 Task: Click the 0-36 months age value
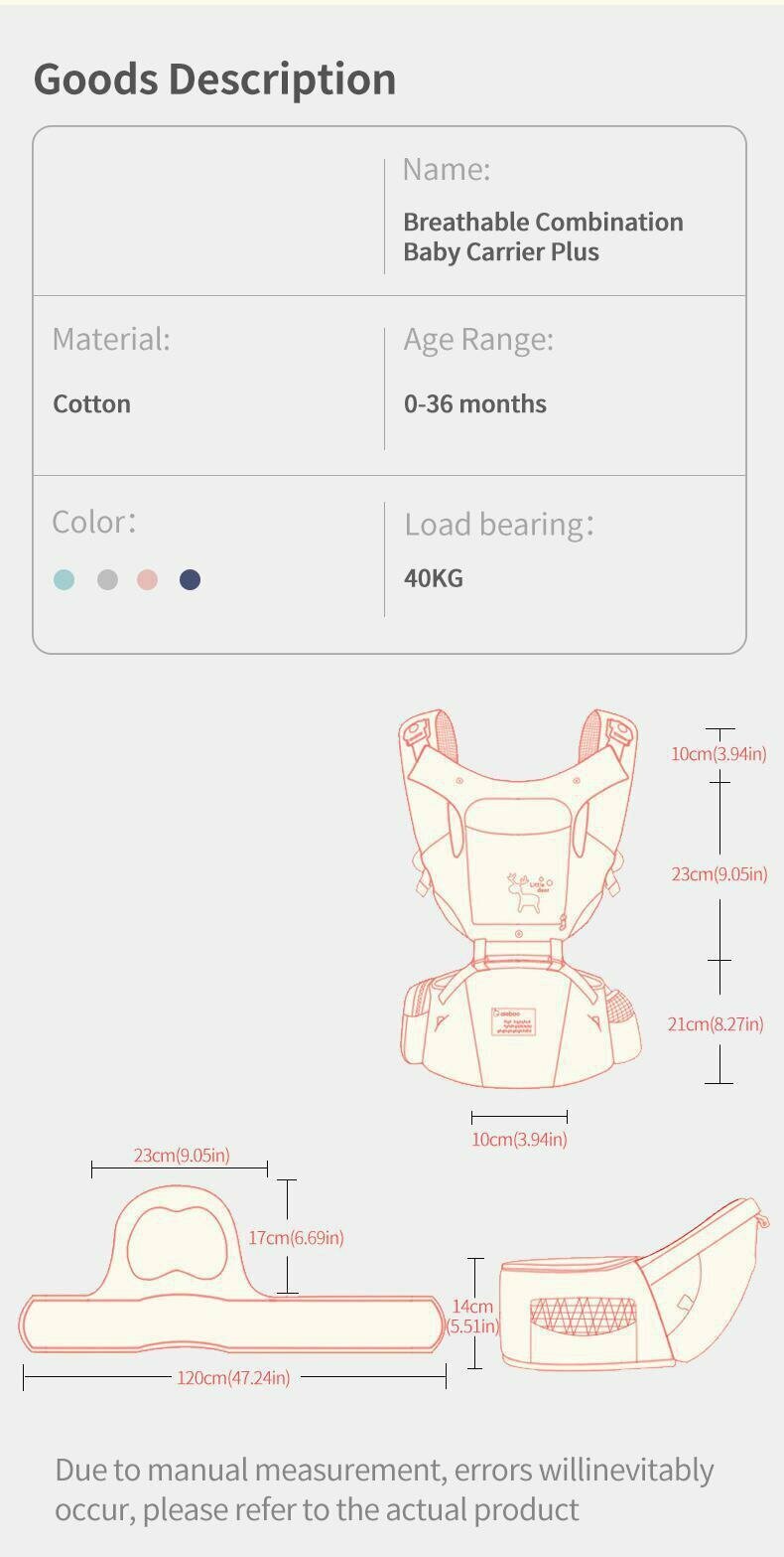pyautogui.click(x=474, y=403)
